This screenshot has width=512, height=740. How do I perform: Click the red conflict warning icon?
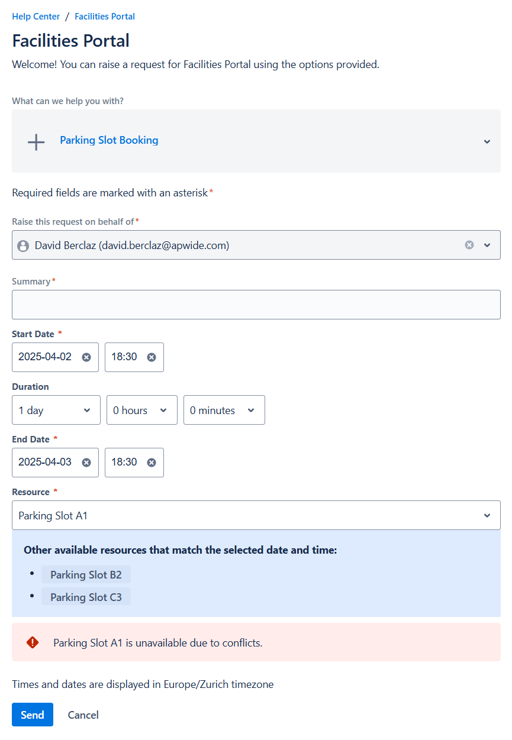tap(33, 642)
